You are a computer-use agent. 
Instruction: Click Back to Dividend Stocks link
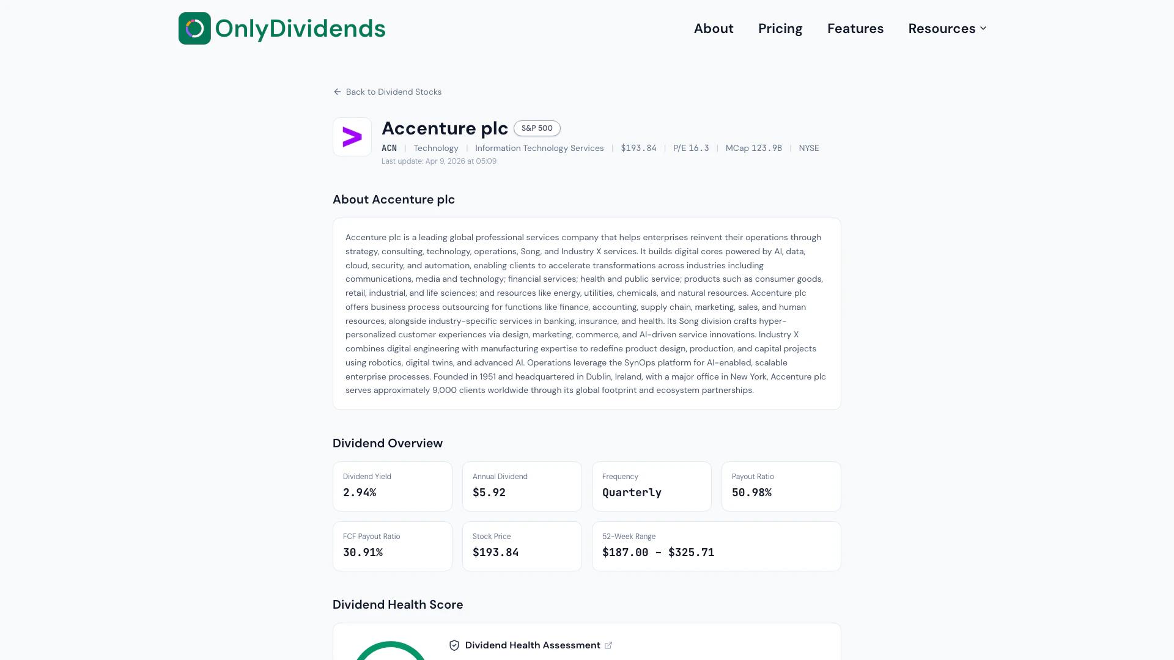(x=393, y=92)
